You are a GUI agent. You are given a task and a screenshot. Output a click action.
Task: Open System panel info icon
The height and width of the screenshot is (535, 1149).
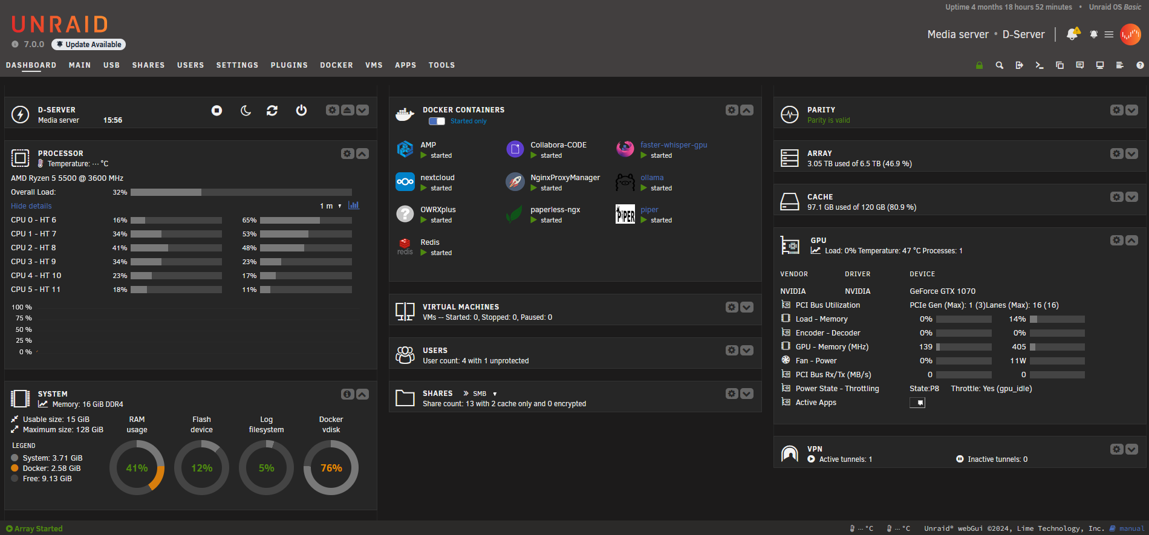pos(347,394)
